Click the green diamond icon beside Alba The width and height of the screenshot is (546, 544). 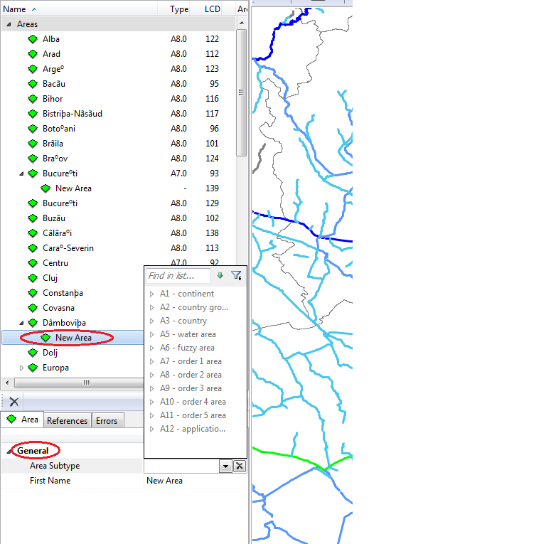(x=33, y=39)
